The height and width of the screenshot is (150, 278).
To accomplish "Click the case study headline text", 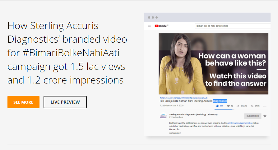I will (x=67, y=53).
